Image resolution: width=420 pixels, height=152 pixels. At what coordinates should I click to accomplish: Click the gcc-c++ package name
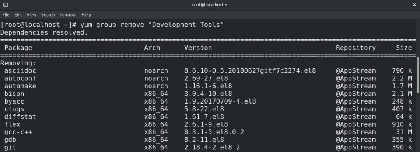pyautogui.click(x=18, y=132)
